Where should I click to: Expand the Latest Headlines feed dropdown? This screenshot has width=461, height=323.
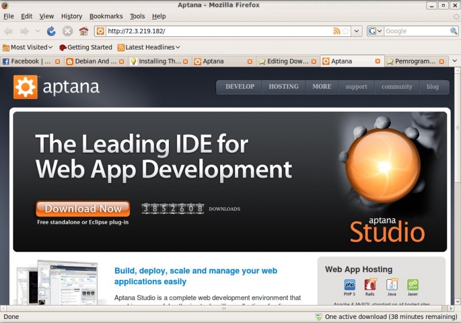[149, 47]
